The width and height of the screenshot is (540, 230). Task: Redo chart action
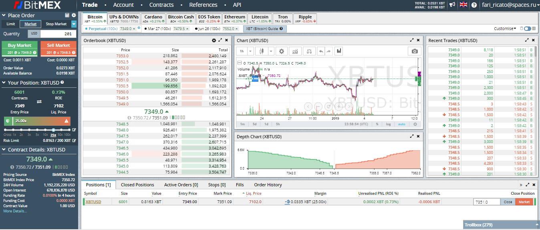coord(328,51)
